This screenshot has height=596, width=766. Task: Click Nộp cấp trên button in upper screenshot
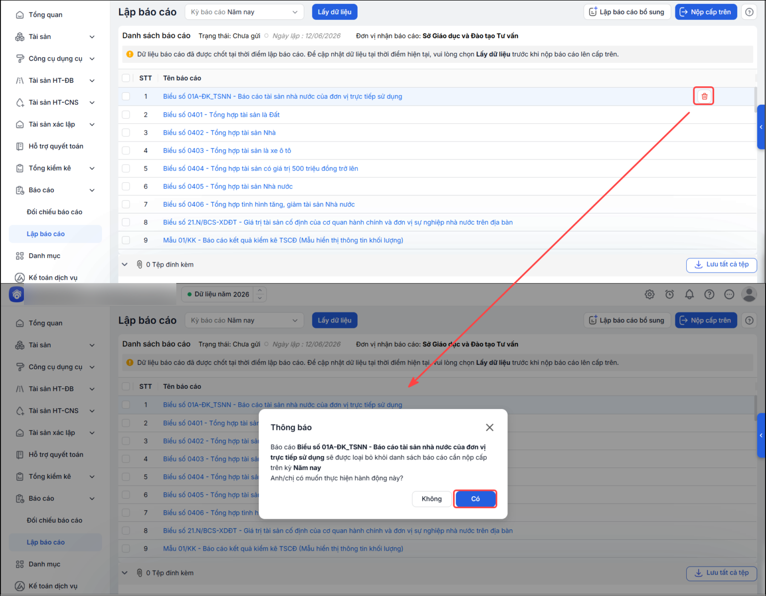point(706,12)
